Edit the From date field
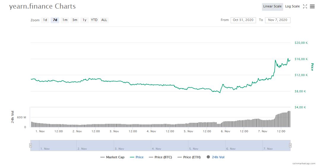 [x=243, y=20]
